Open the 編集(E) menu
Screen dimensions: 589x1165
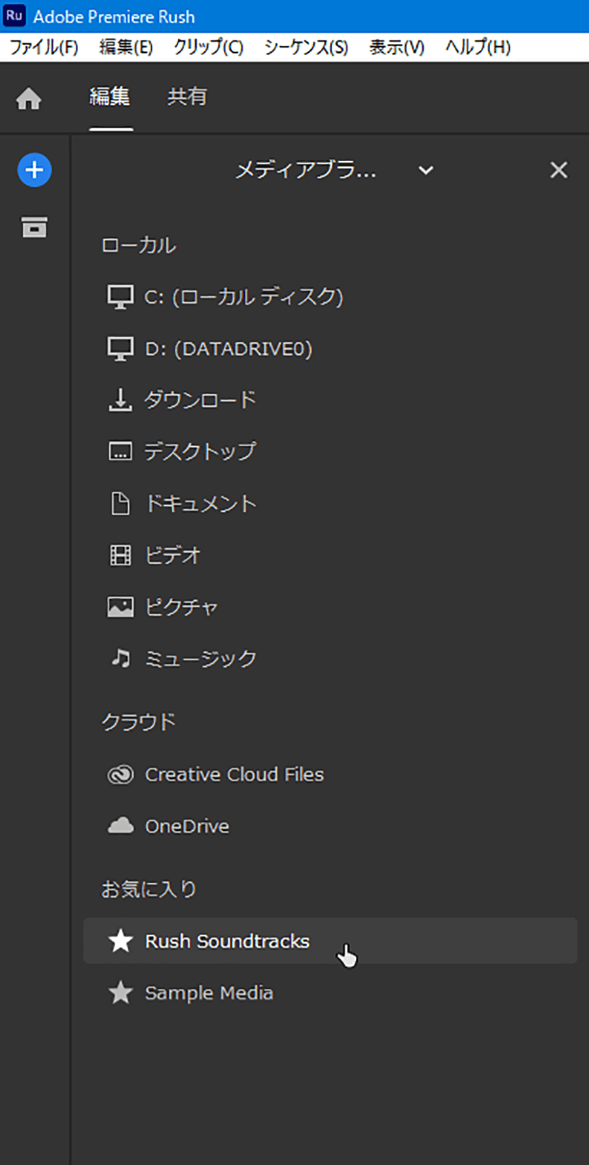click(x=126, y=47)
